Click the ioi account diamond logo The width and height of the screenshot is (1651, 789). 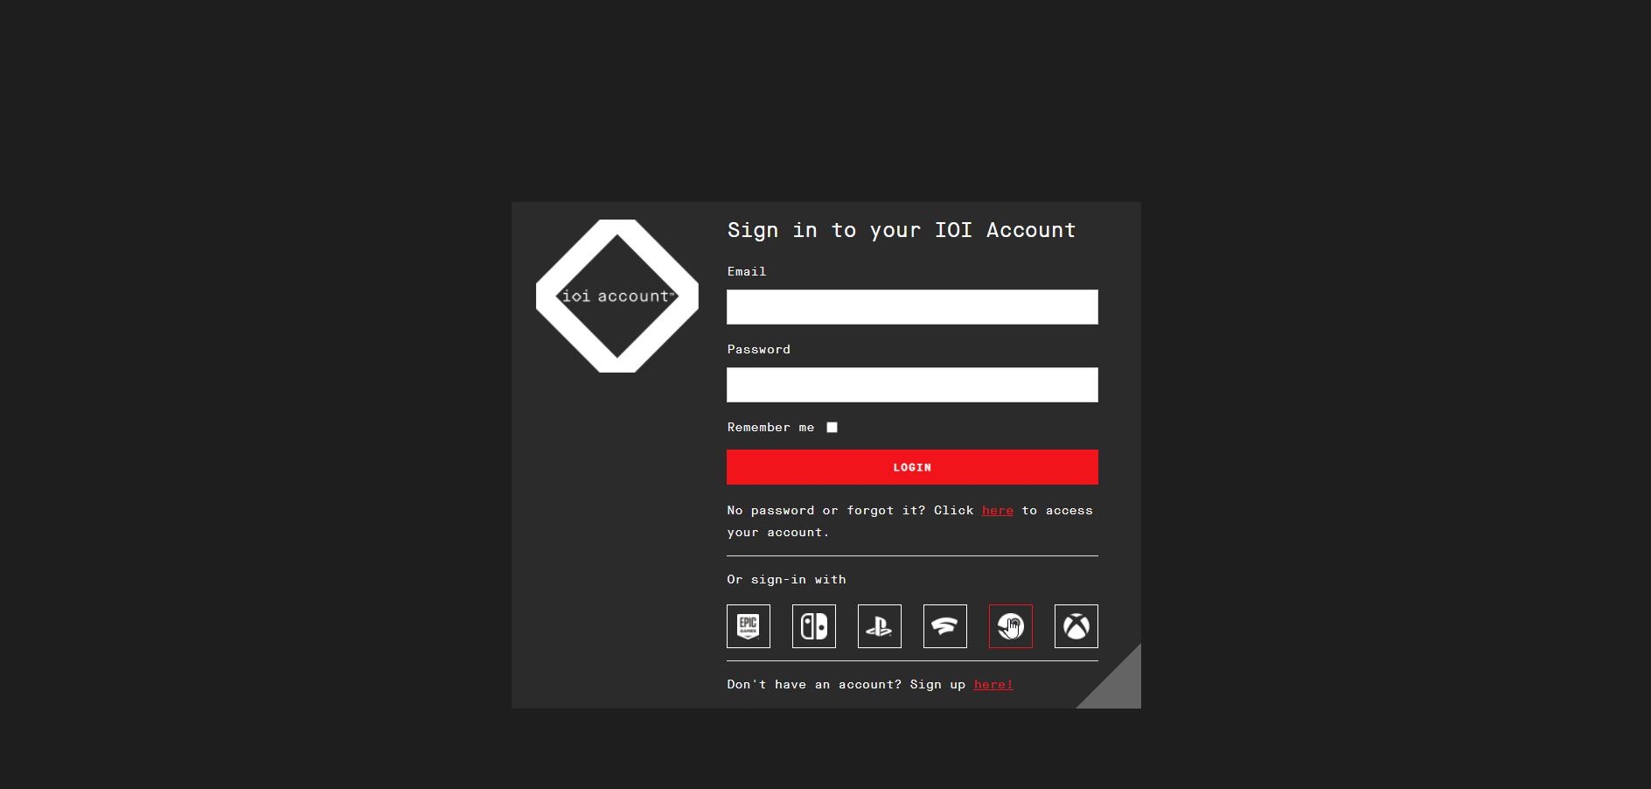(617, 296)
